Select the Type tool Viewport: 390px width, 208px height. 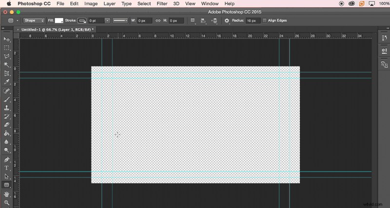tap(7, 168)
